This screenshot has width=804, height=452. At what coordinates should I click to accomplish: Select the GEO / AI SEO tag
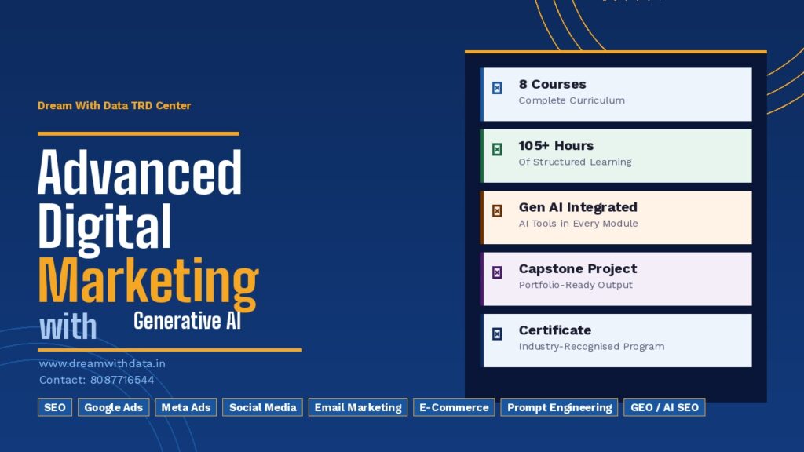[x=664, y=407]
